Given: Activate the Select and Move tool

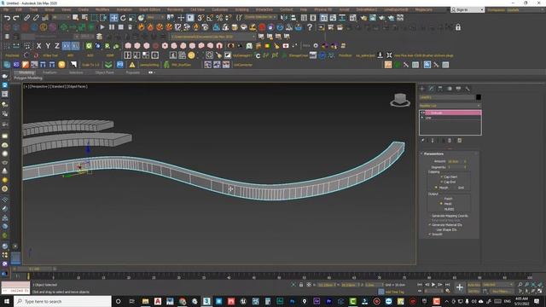Looking at the screenshot, I should (113, 17).
